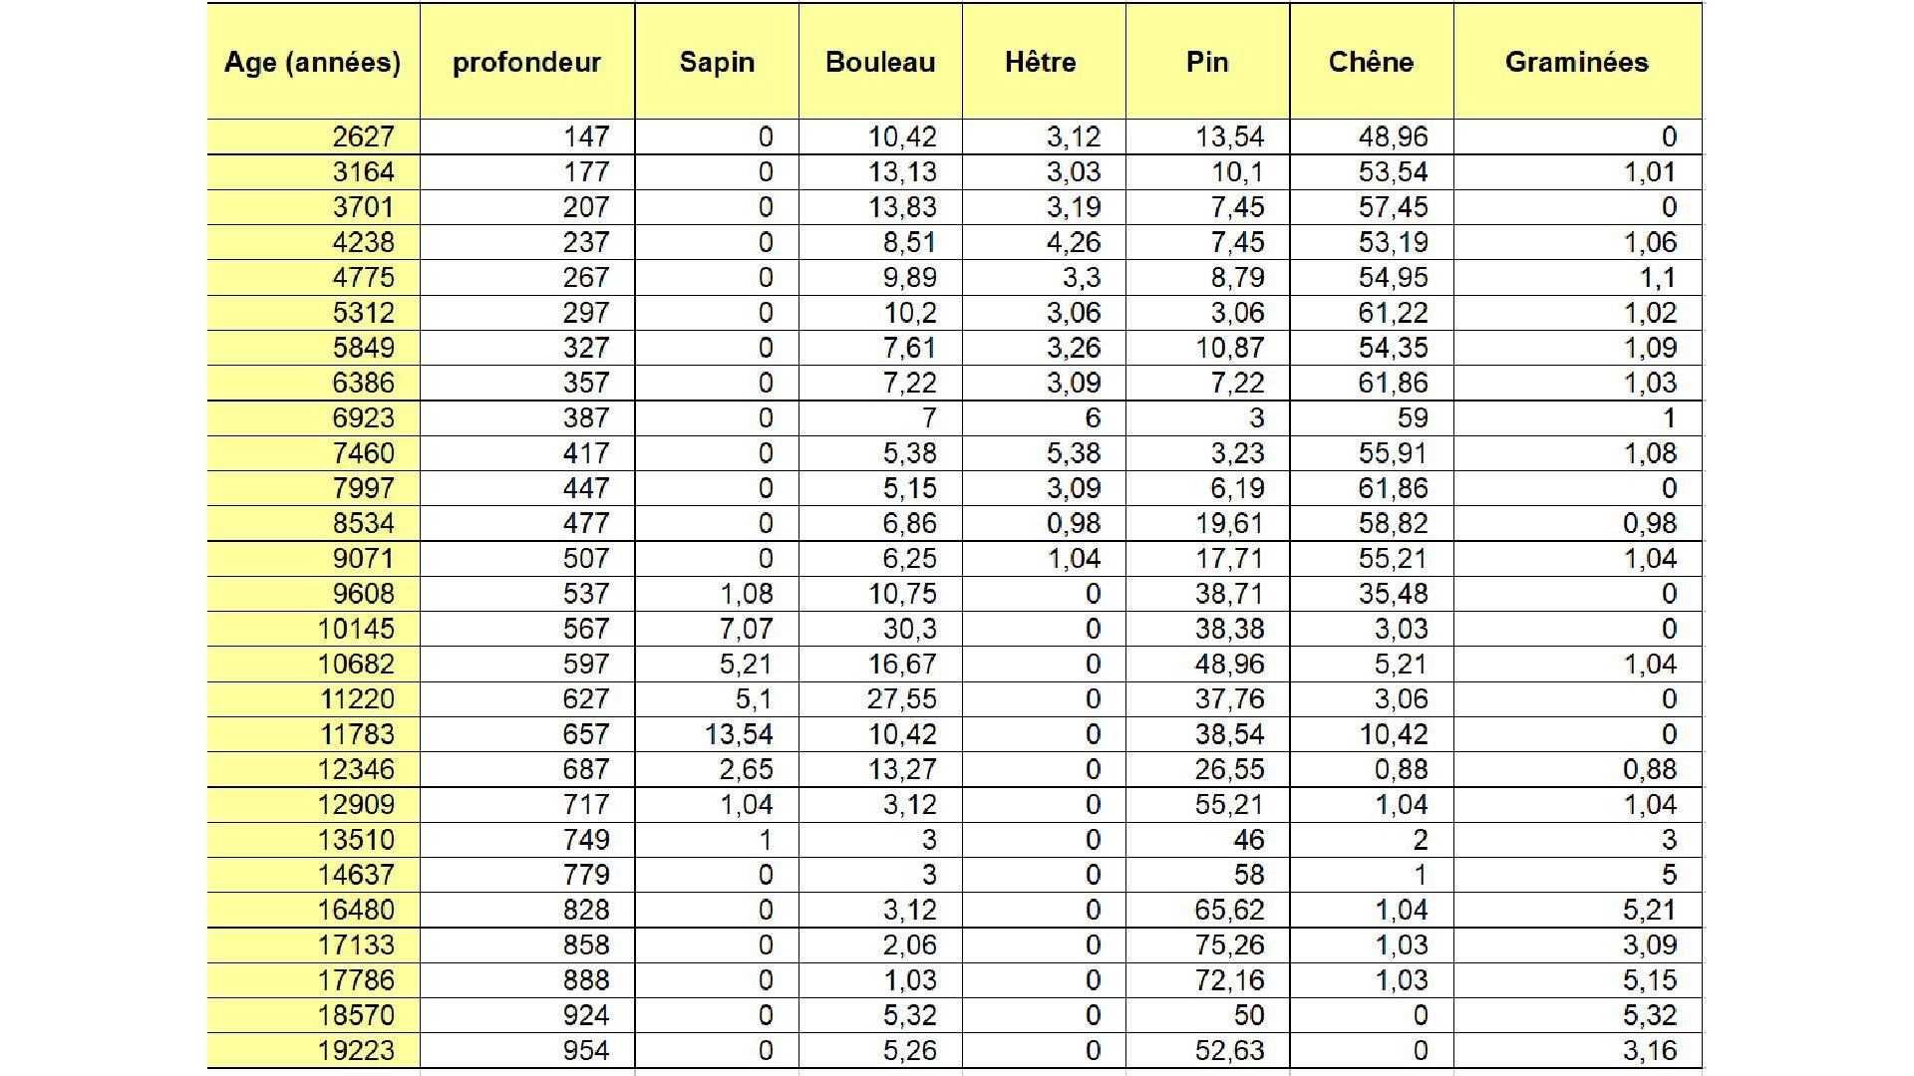Select the Hêtre column header
Screen dimensions: 1914x1076
(x=1044, y=62)
